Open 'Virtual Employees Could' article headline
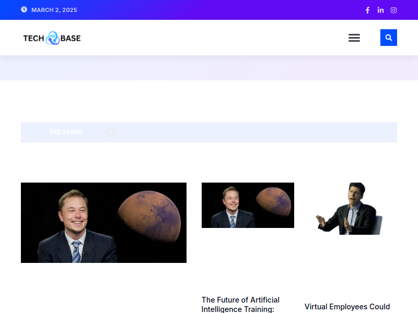The width and height of the screenshot is (418, 313). [347, 307]
